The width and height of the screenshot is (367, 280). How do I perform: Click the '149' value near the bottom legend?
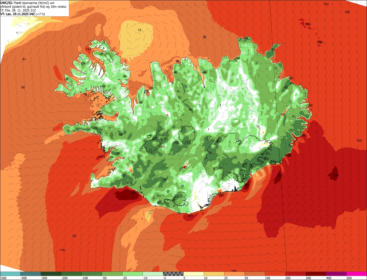point(234,271)
